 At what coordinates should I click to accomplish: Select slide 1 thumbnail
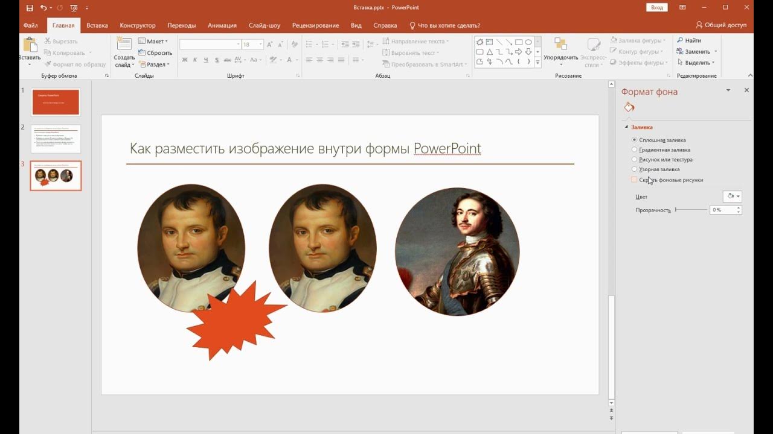tap(56, 102)
